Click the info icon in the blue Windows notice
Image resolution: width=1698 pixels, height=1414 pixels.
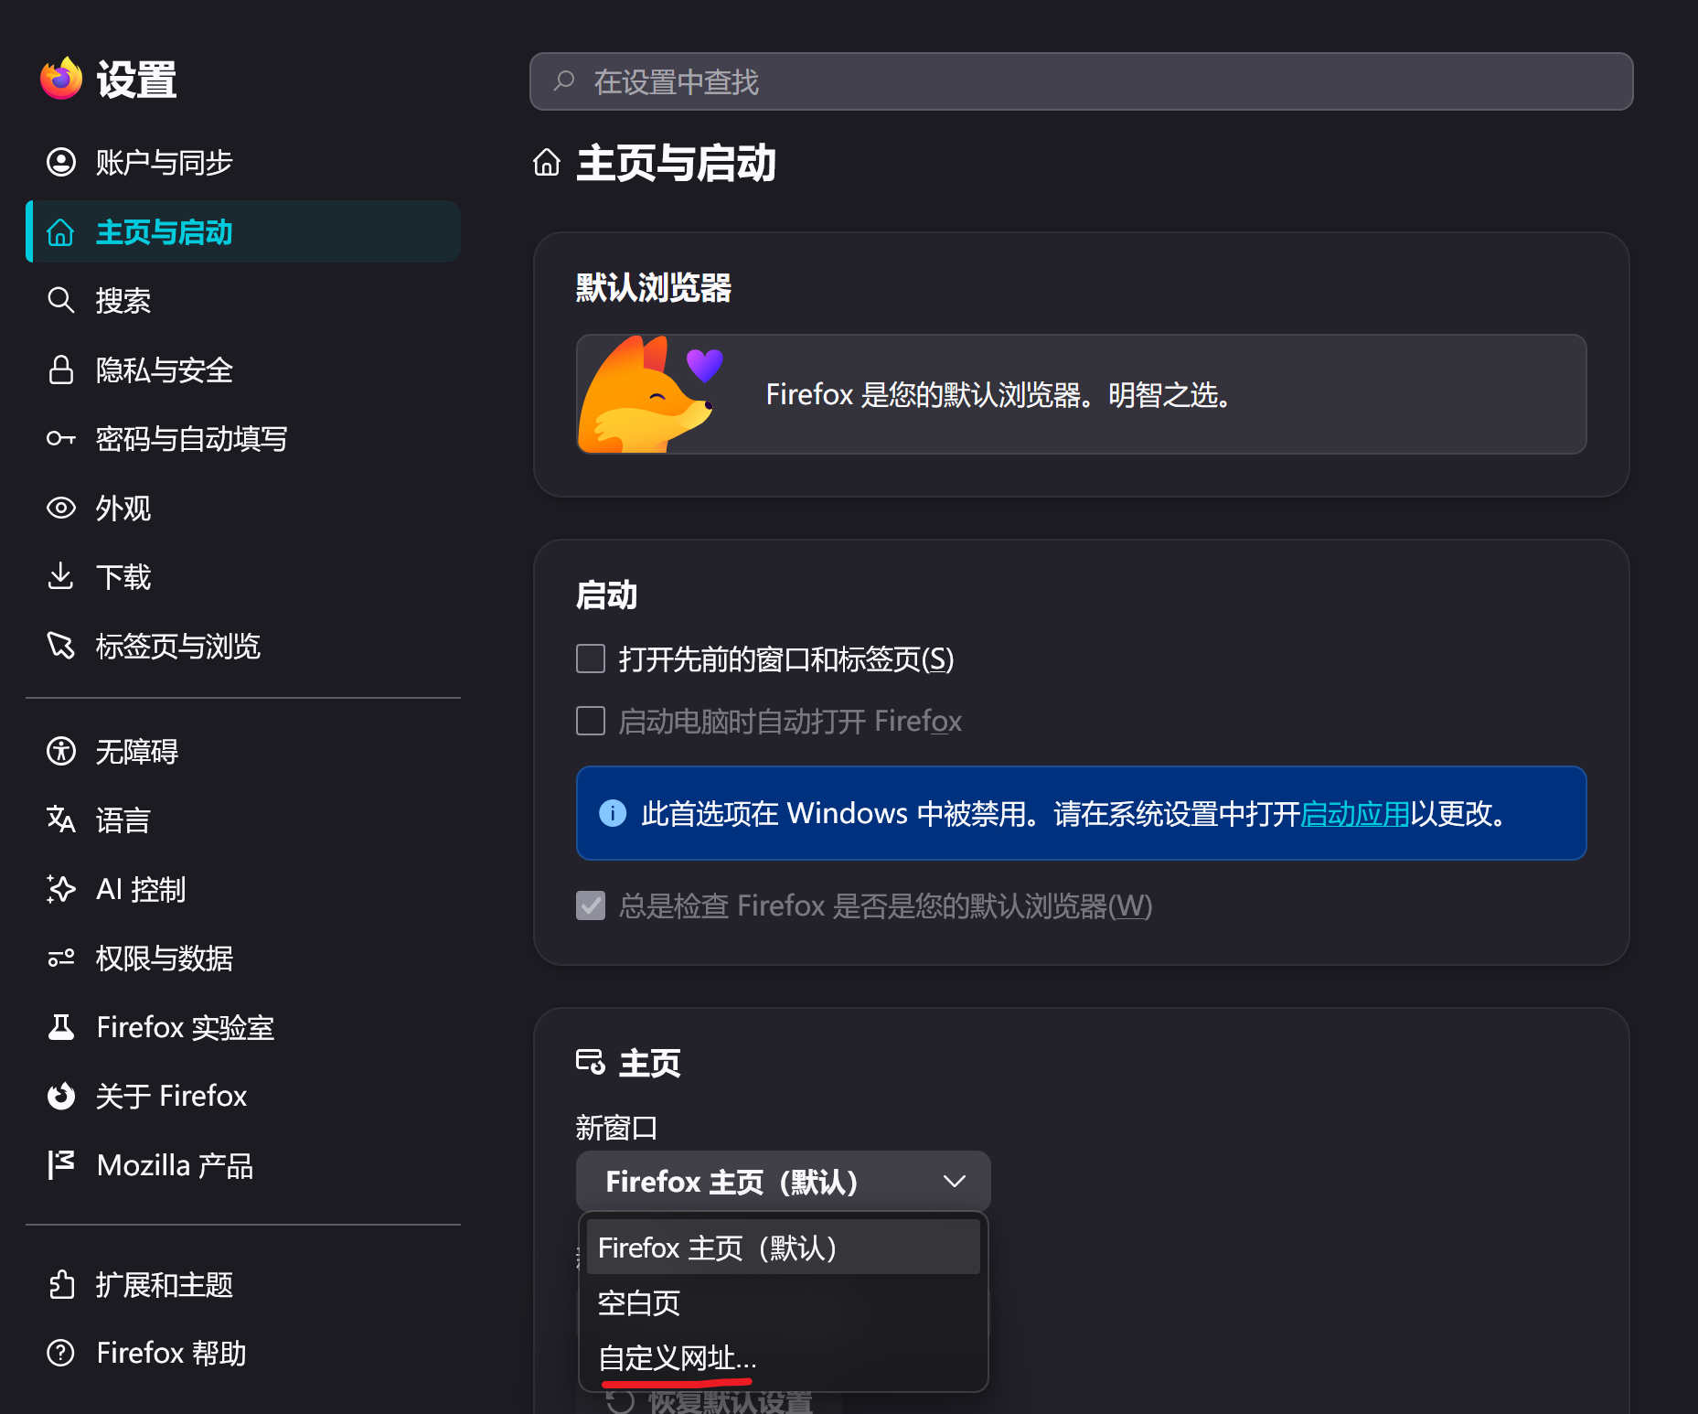613,813
